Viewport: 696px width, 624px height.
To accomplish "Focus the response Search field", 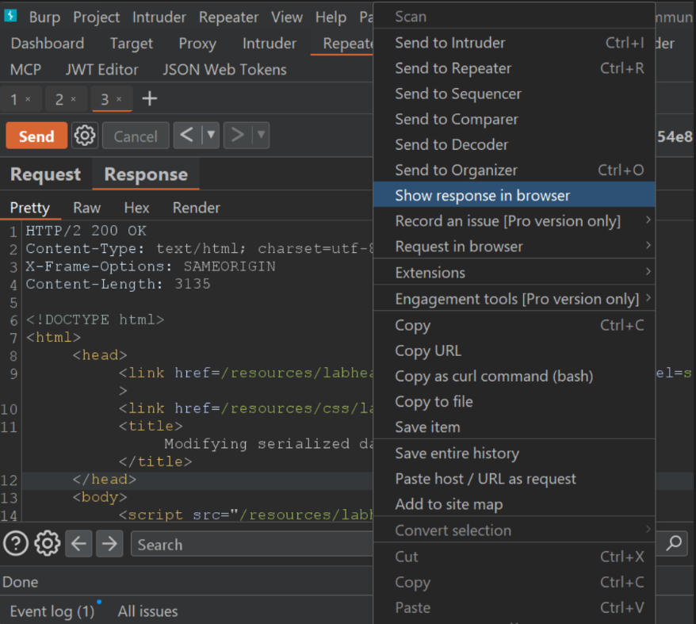I will [251, 544].
